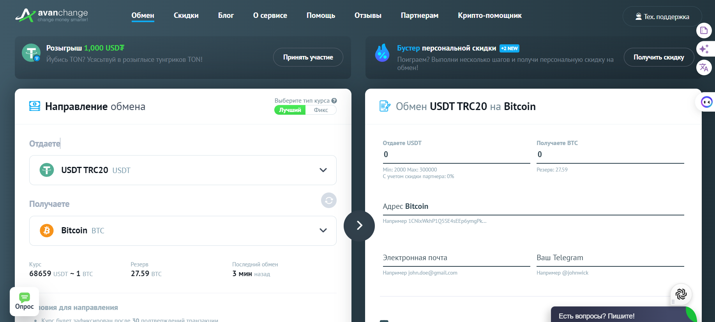Viewport: 715px width, 322px height.
Task: Click the swap currencies refresh icon
Action: tap(328, 200)
